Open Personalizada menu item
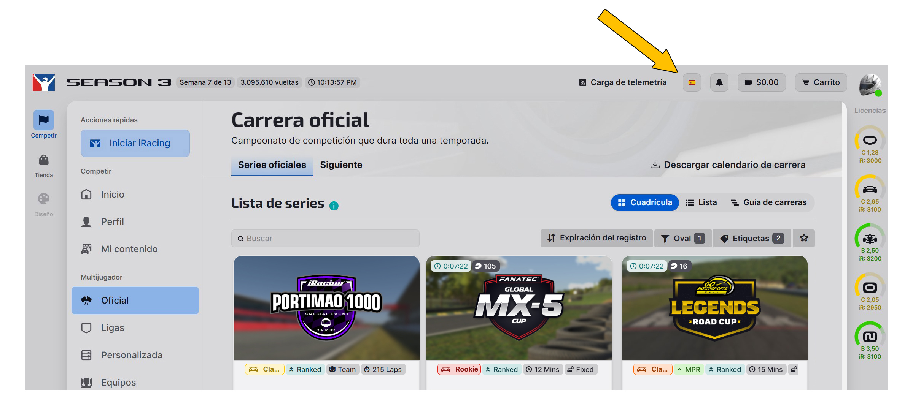The width and height of the screenshot is (913, 416). [x=135, y=355]
